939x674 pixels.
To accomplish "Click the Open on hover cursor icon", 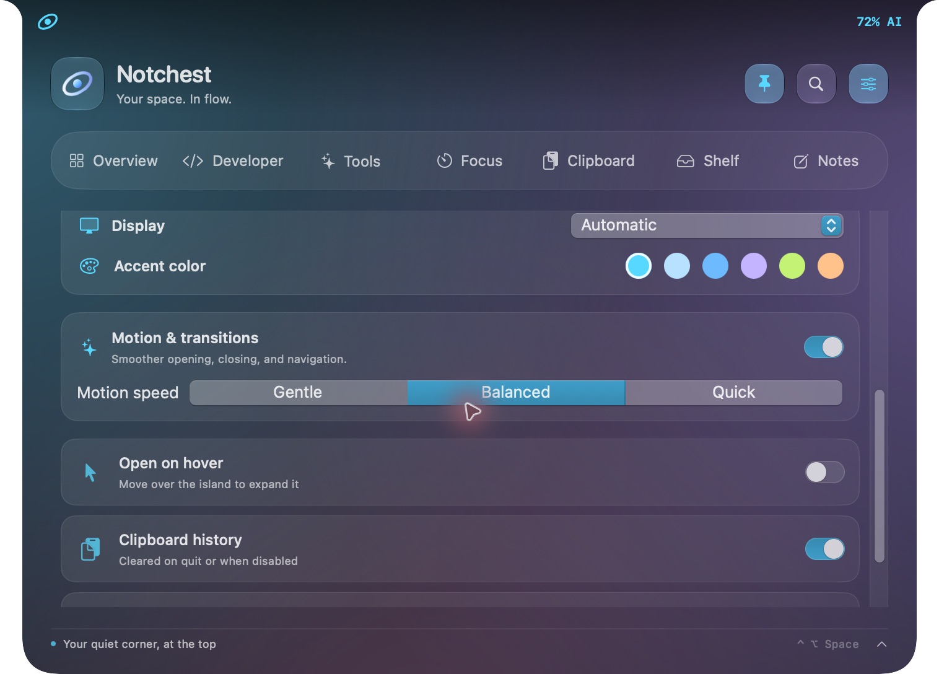I will click(x=90, y=472).
